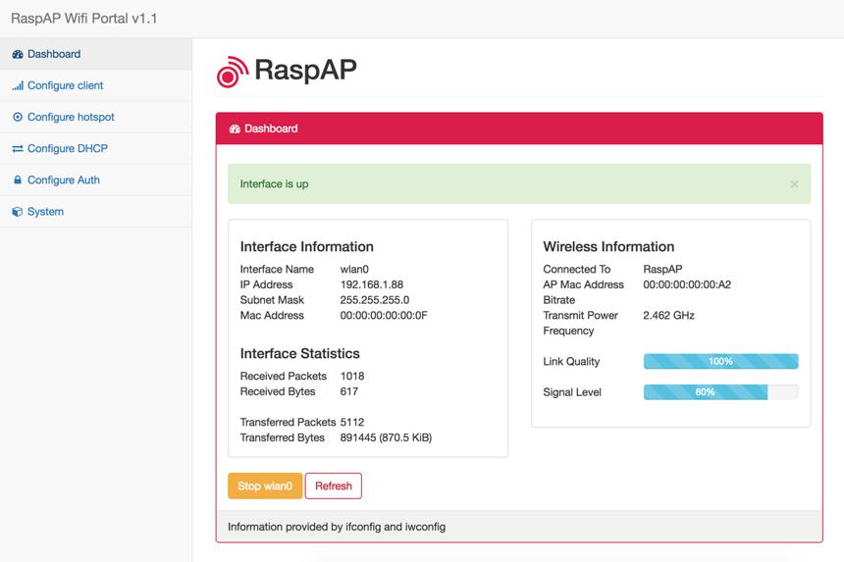
Task: Click the Dashboard gauge icon in sidebar
Action: coord(18,54)
